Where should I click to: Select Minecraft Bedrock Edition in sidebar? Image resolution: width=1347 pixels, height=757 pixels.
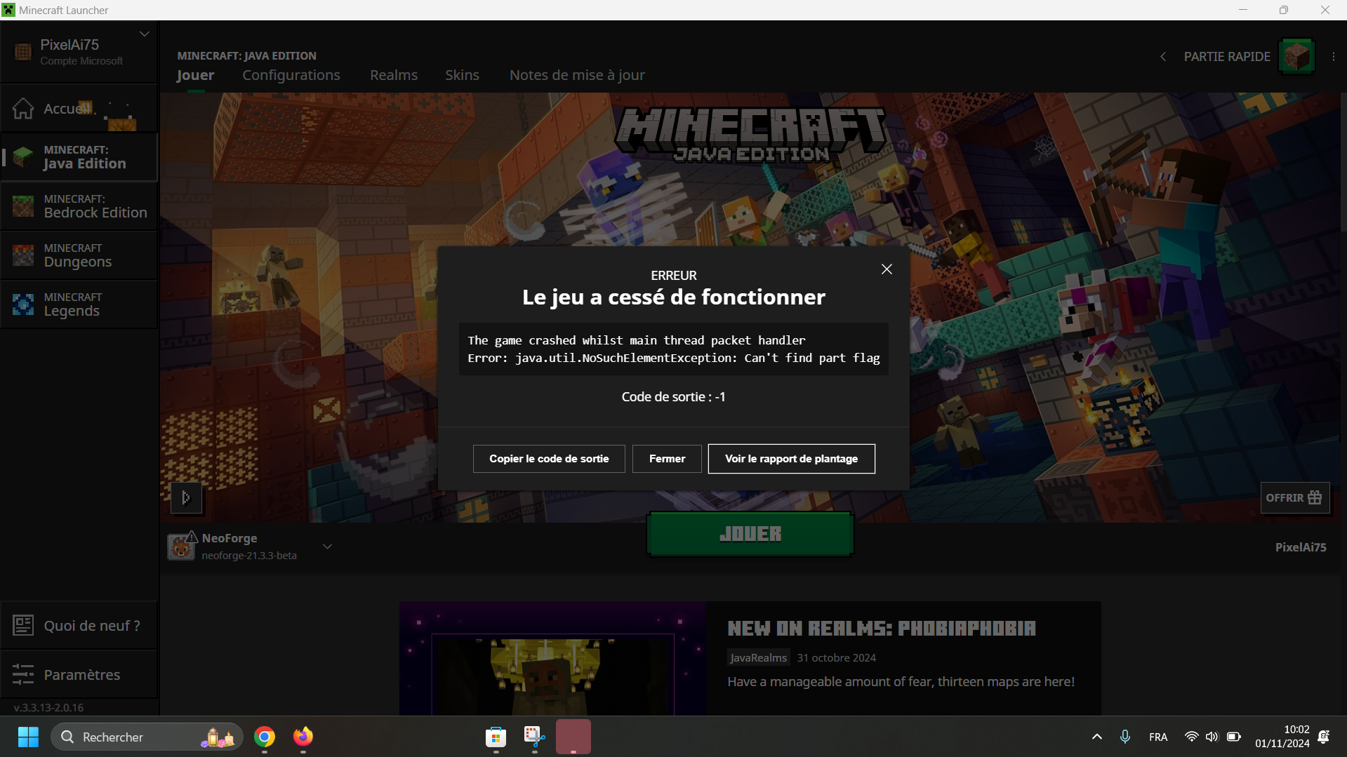(x=79, y=206)
